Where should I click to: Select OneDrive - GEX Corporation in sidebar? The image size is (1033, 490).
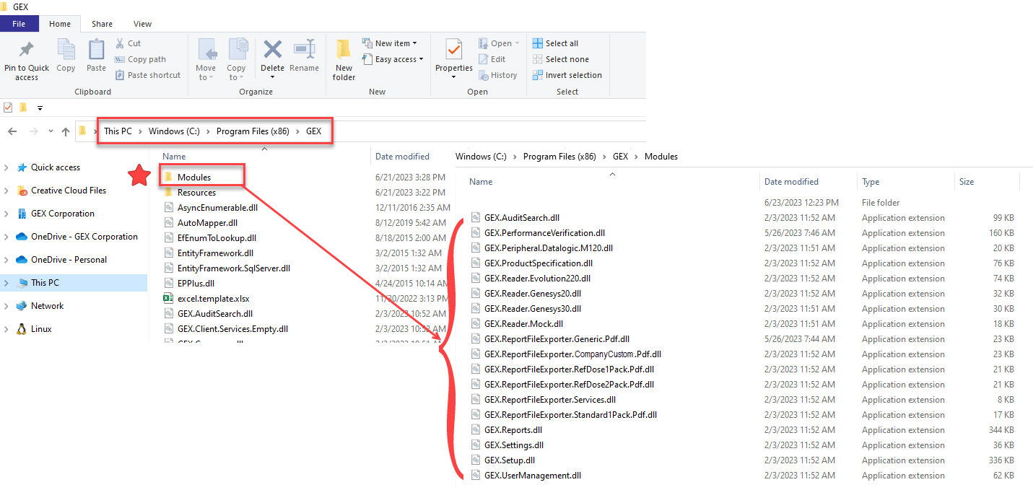pos(84,237)
